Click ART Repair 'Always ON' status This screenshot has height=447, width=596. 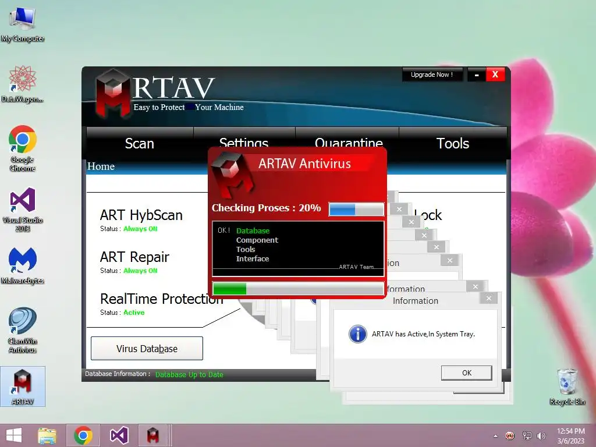140,271
